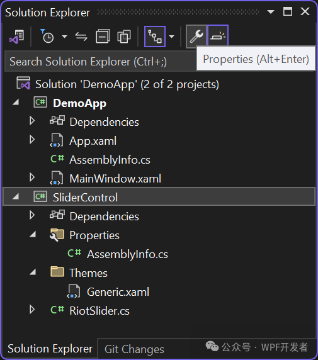The image size is (318, 360).
Task: Click the C# project icon for DemoApp
Action: 40,102
